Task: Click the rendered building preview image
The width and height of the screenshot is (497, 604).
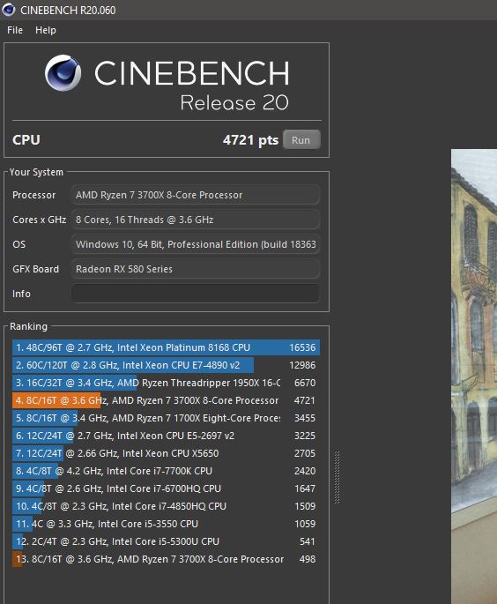Action: 474,377
